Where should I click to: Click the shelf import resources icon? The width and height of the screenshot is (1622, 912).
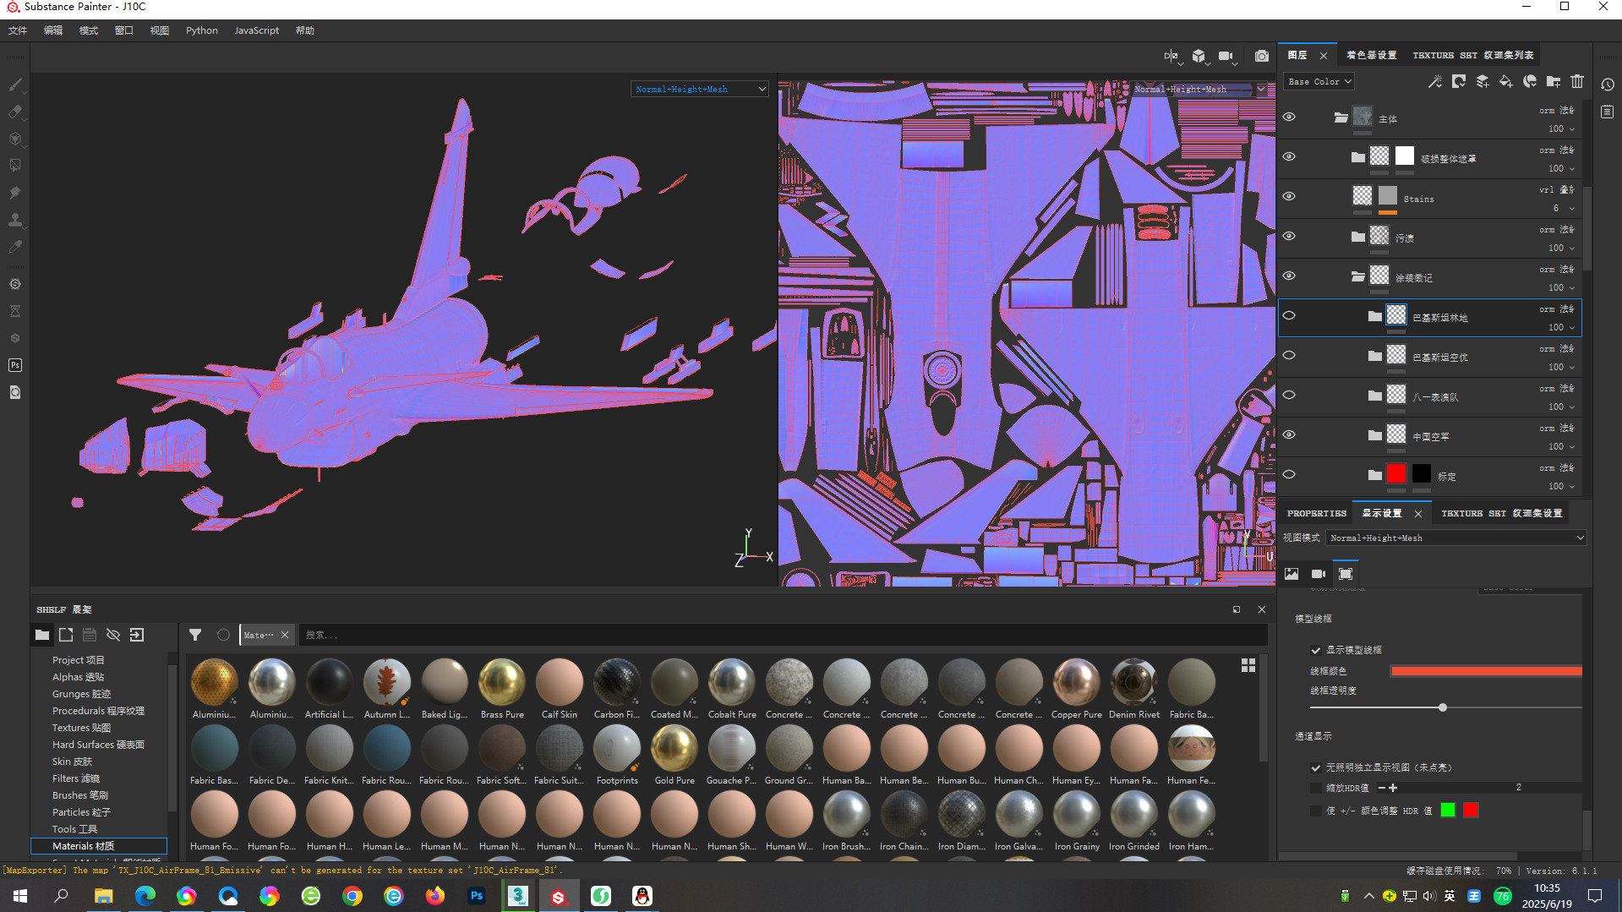[137, 635]
